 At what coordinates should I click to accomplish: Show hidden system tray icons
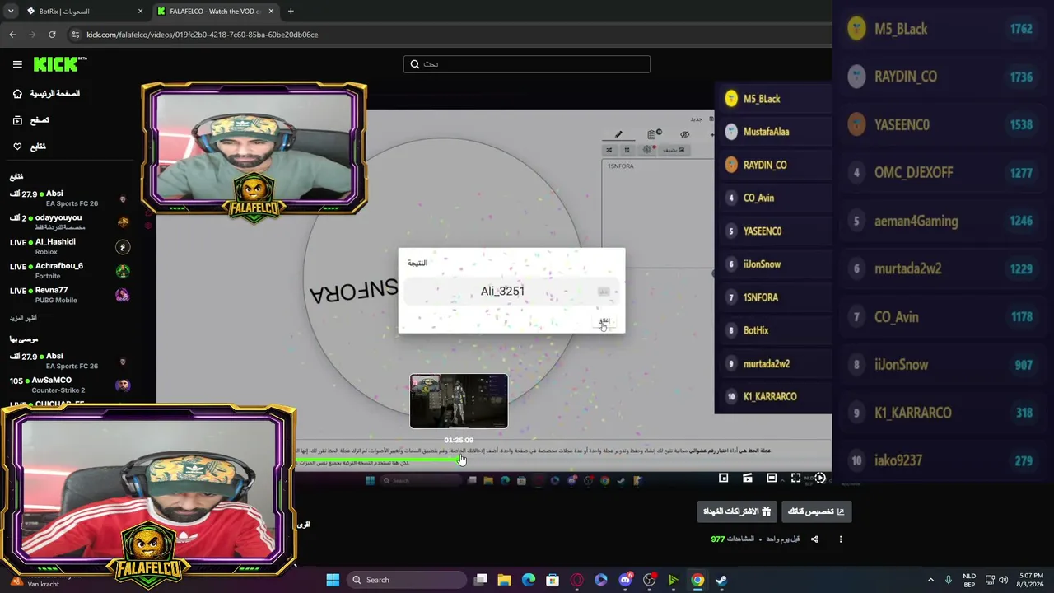coord(931,580)
